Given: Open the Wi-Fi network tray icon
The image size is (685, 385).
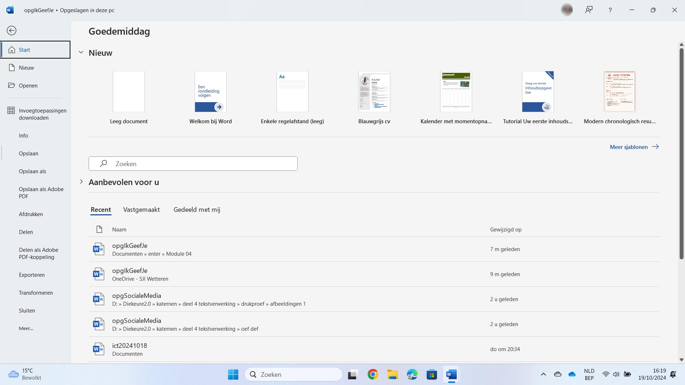Looking at the screenshot, I should 606,375.
